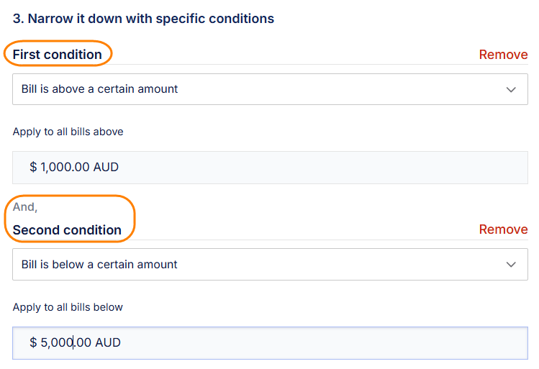539x369 pixels.
Task: Remove the second condition
Action: point(503,229)
